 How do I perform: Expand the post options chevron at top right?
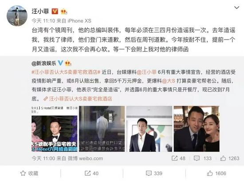[x=237, y=8]
